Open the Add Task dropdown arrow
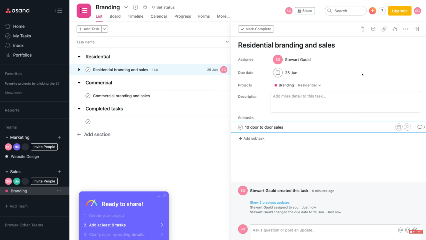Viewport: 426px width, 240px height. pos(105,29)
